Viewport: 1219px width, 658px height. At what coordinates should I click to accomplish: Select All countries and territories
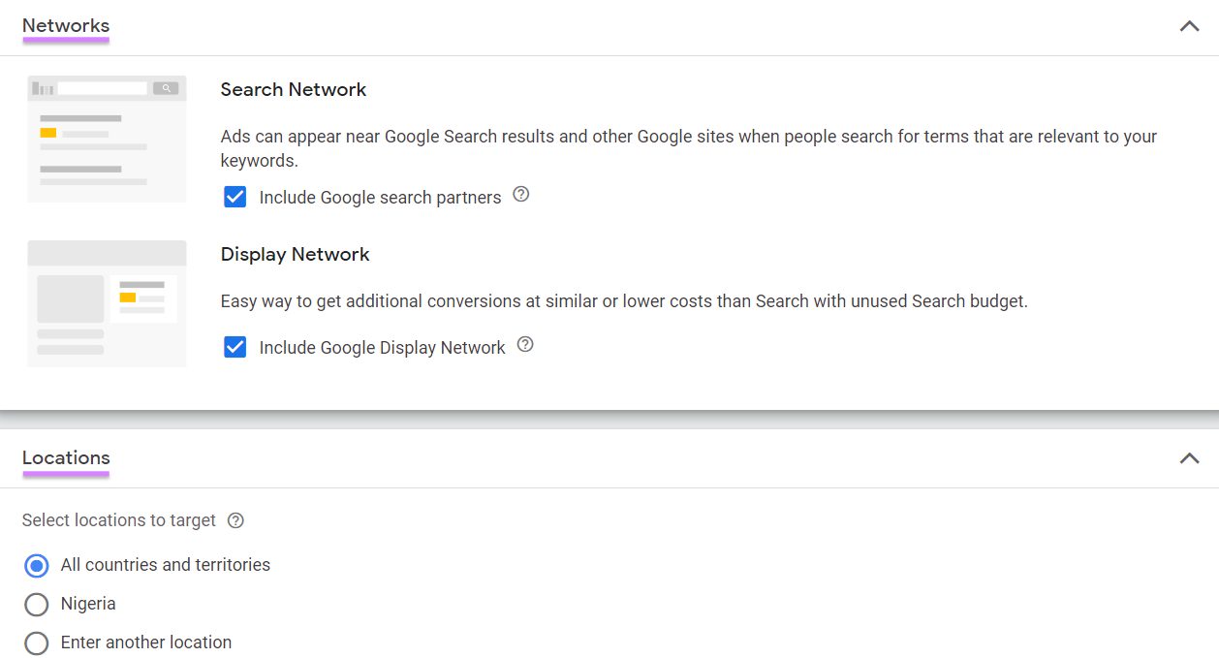pos(36,565)
